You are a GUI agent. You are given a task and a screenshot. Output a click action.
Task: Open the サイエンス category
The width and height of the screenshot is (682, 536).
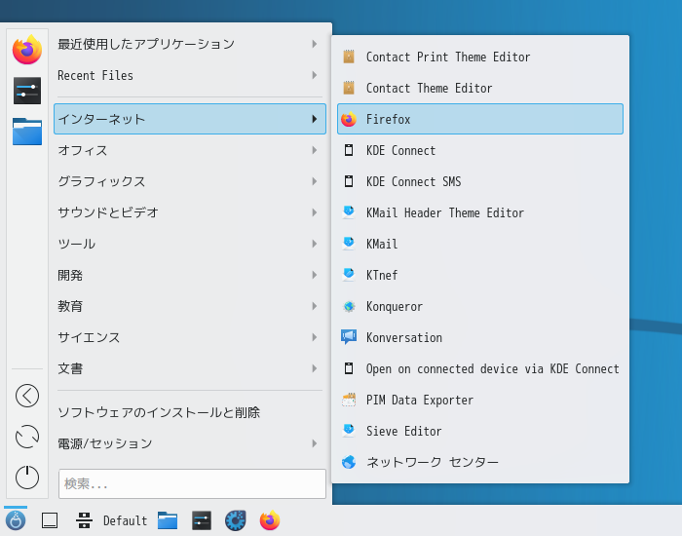(x=190, y=337)
